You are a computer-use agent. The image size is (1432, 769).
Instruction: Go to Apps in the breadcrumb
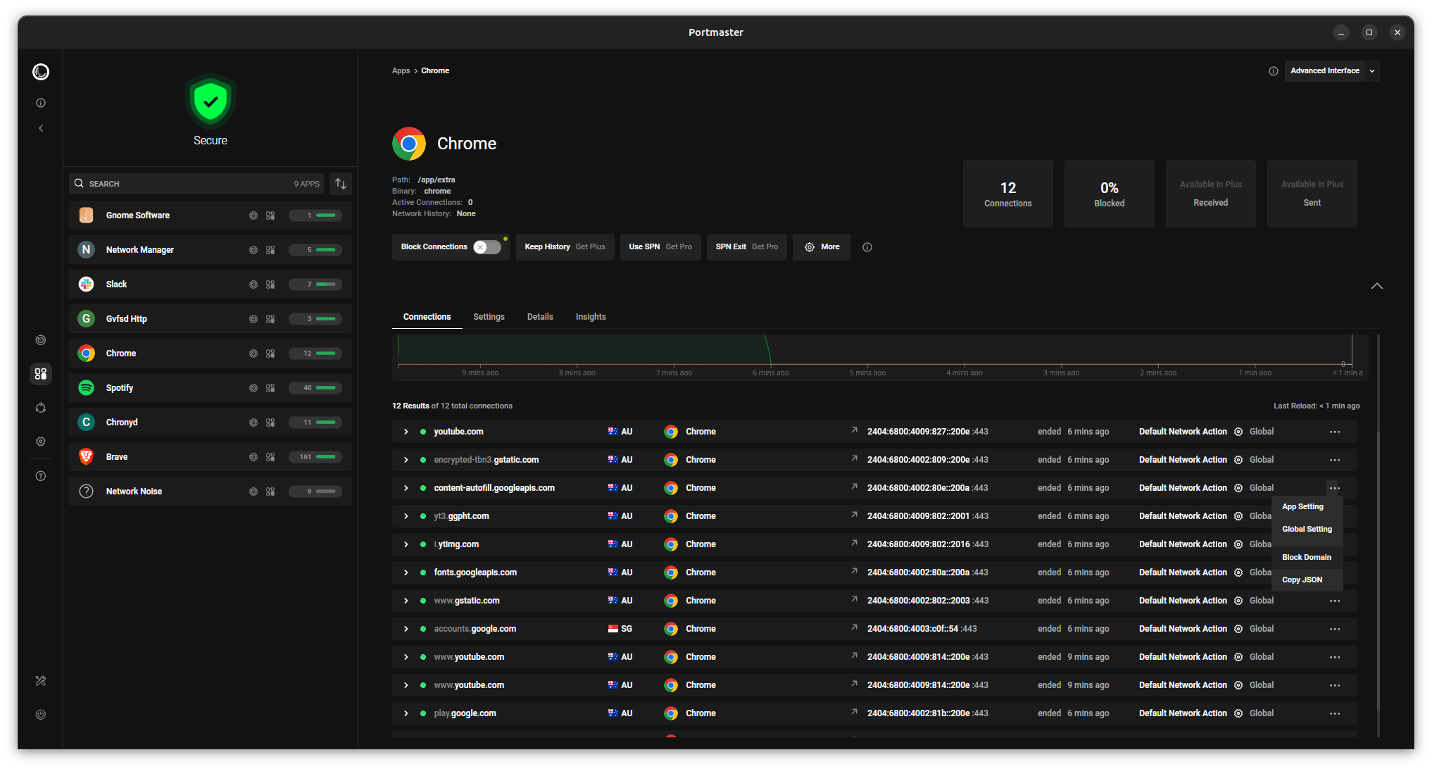point(401,71)
